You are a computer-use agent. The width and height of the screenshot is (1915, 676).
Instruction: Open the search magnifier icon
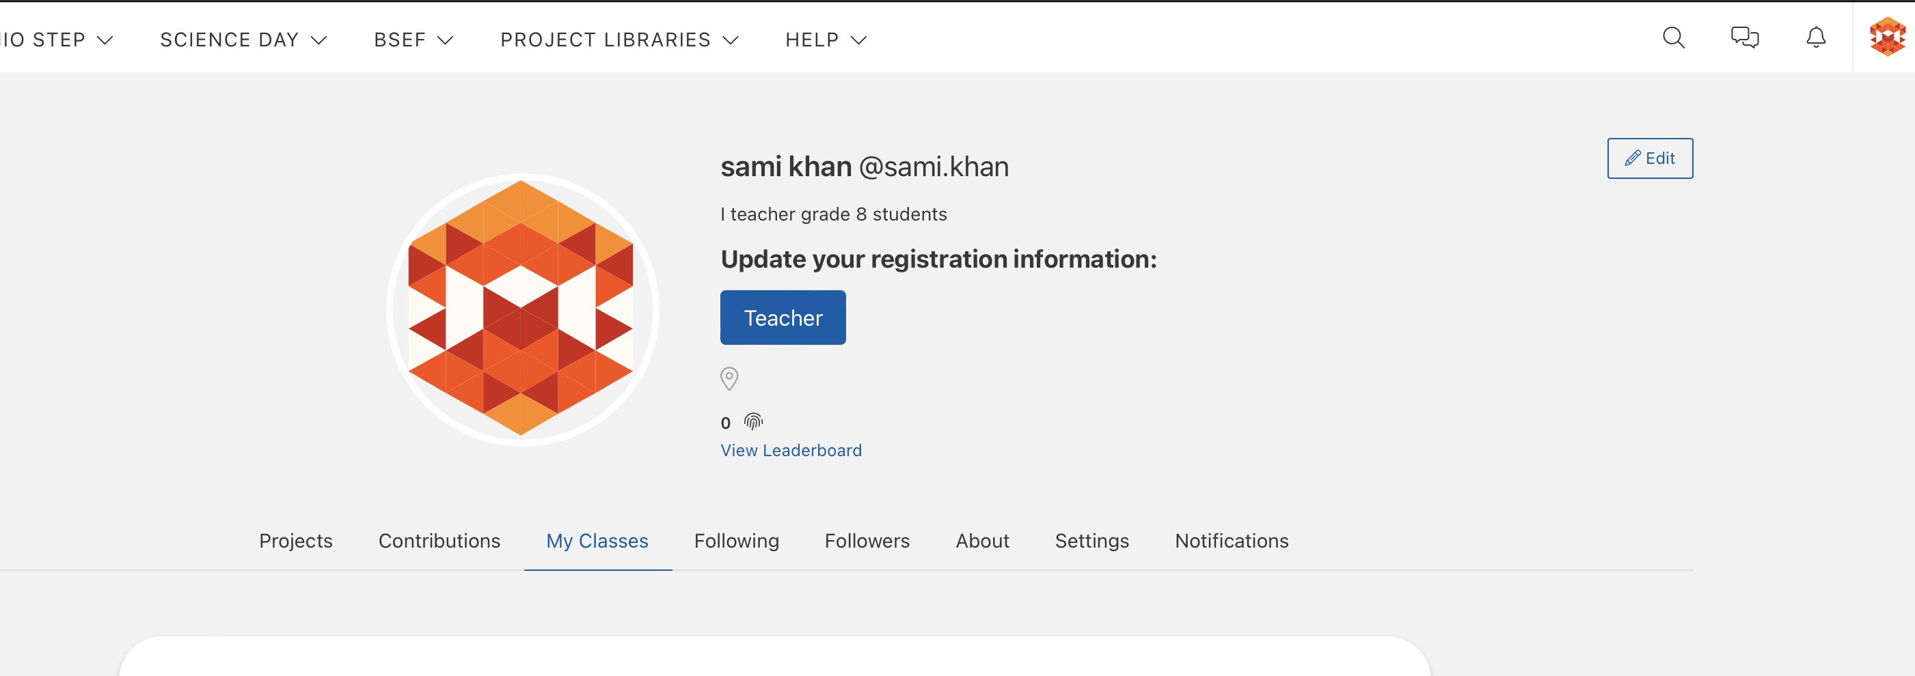pyautogui.click(x=1673, y=38)
